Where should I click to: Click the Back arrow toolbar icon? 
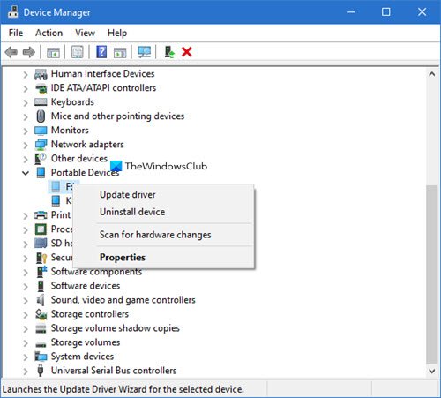click(11, 53)
